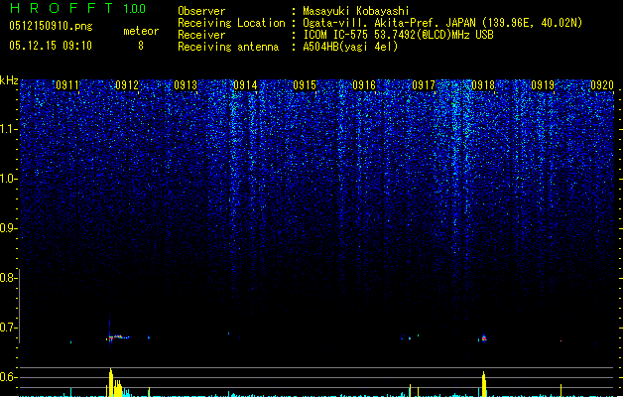
Task: Click the 0917 time marker
Action: coord(424,85)
